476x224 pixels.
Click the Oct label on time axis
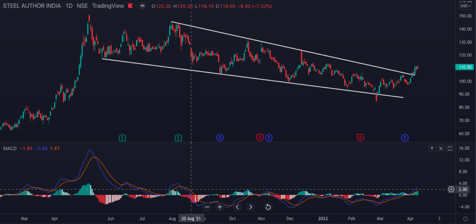pyautogui.click(x=232, y=218)
